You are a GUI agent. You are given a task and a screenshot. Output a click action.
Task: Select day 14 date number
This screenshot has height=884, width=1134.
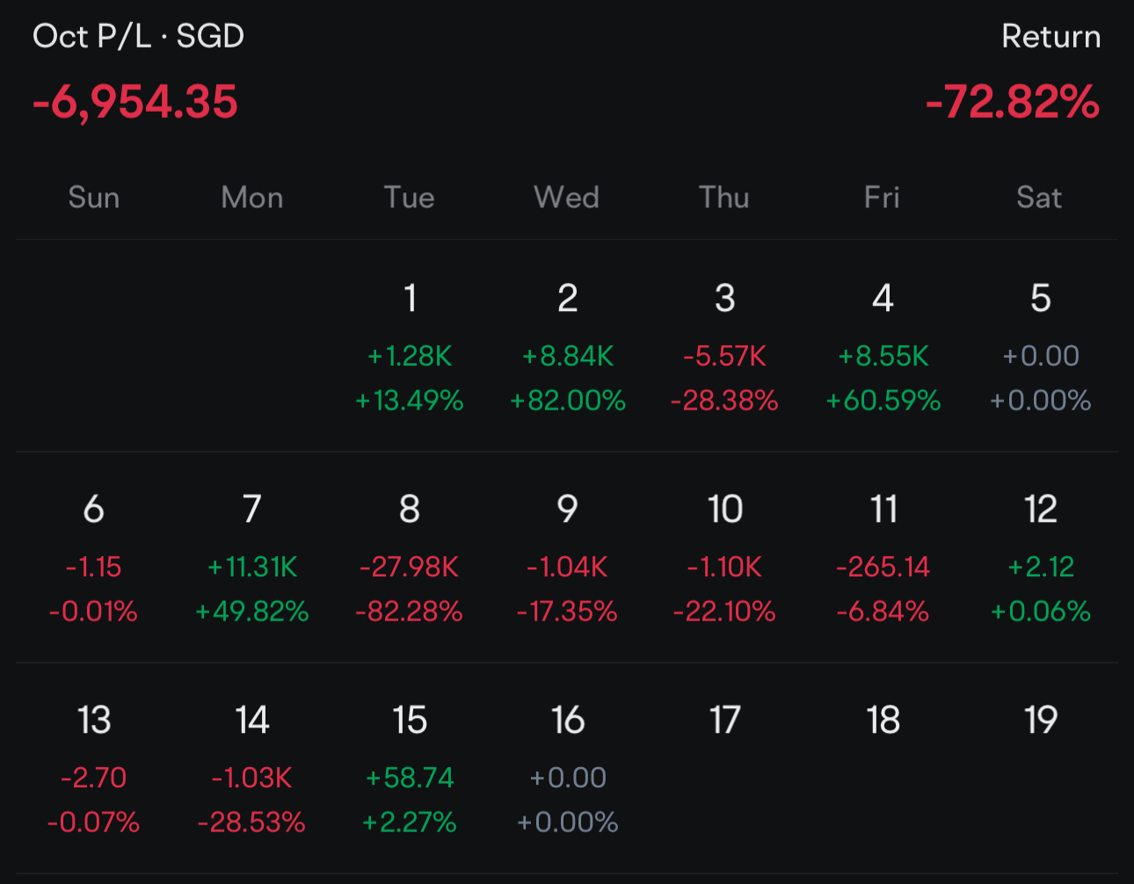pyautogui.click(x=252, y=721)
